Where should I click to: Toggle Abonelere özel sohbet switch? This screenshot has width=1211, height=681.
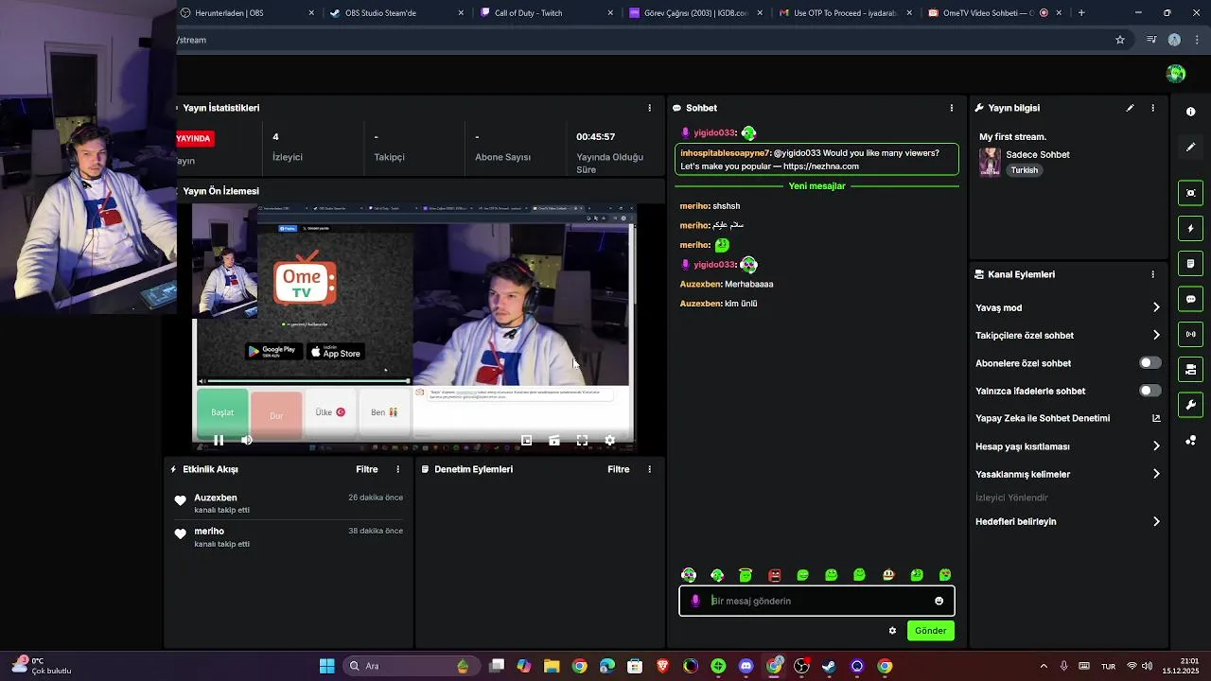click(1150, 363)
